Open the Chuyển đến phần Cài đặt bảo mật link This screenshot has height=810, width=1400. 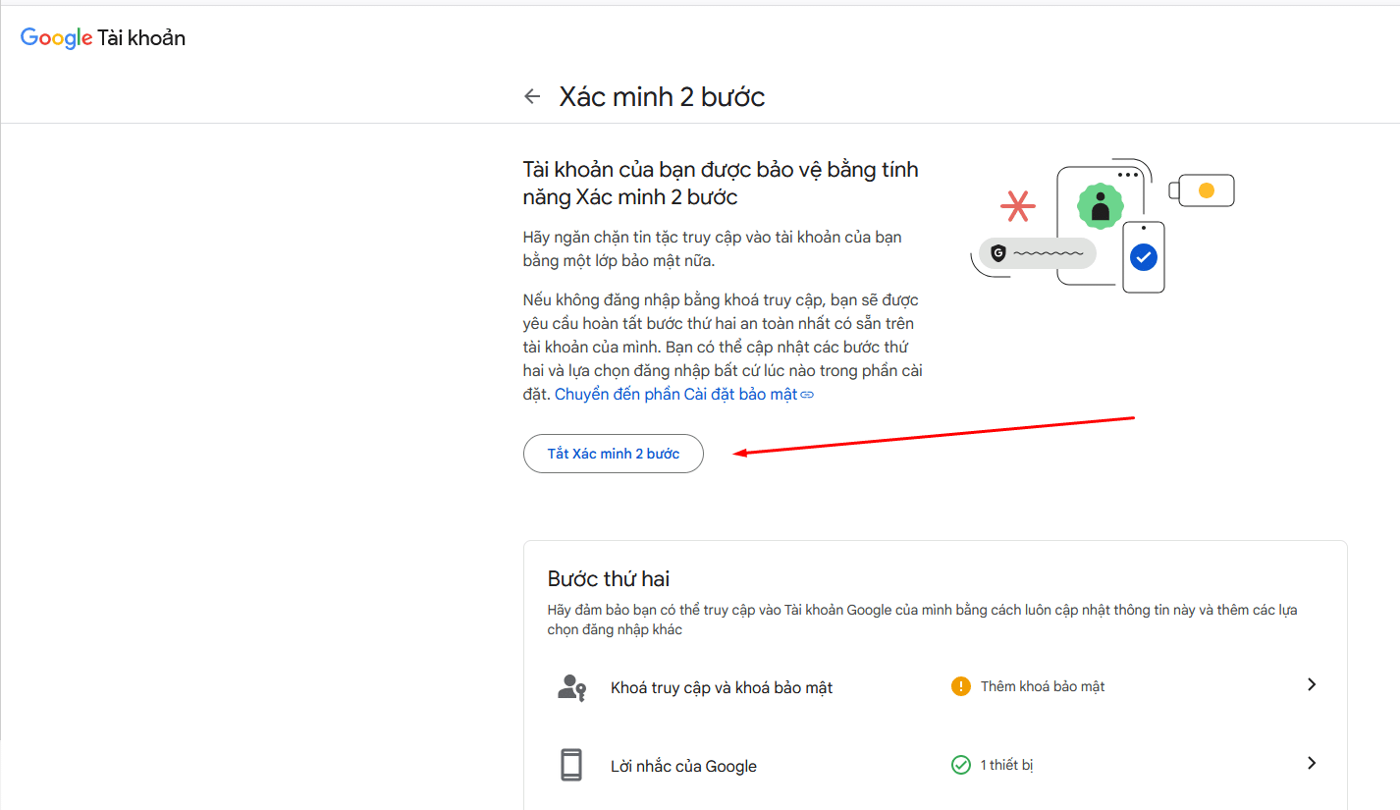675,395
